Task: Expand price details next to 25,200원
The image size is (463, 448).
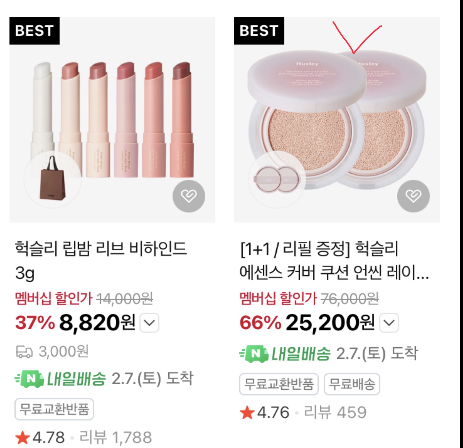Action: tap(389, 323)
